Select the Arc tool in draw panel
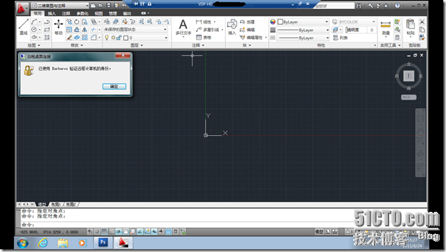This screenshot has height=252, width=446. tap(34, 22)
